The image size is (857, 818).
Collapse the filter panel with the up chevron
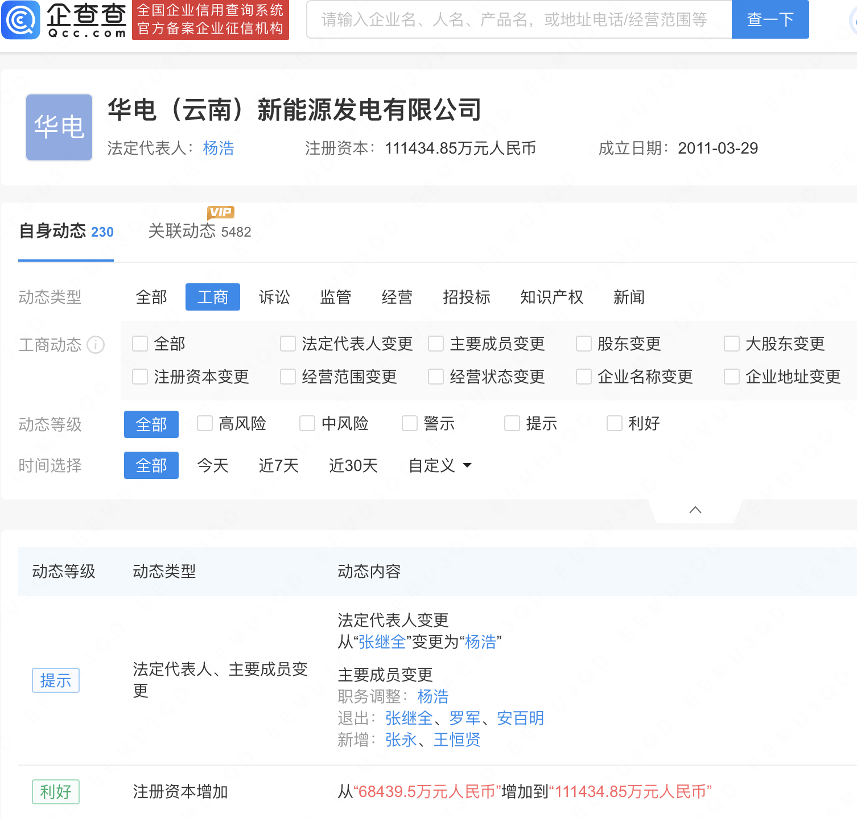695,510
